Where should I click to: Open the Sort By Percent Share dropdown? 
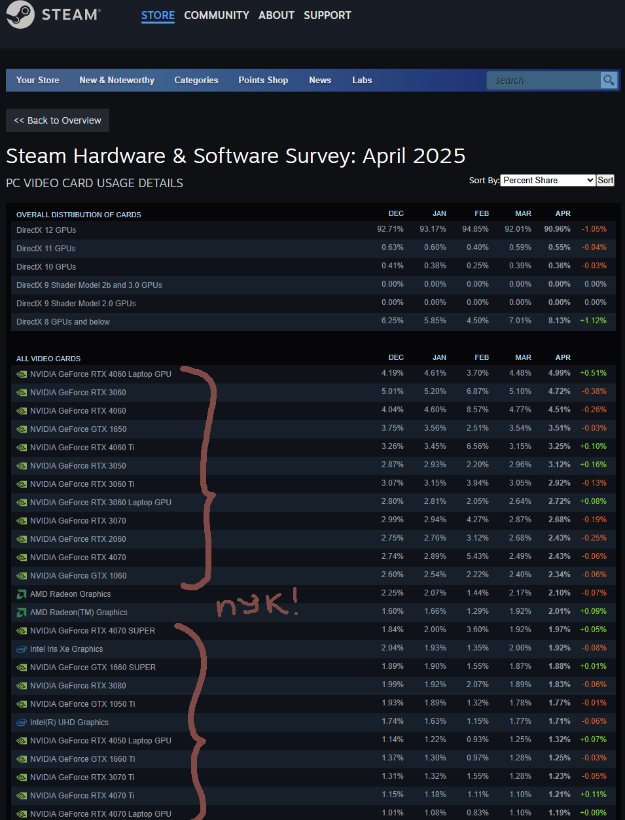pos(548,180)
